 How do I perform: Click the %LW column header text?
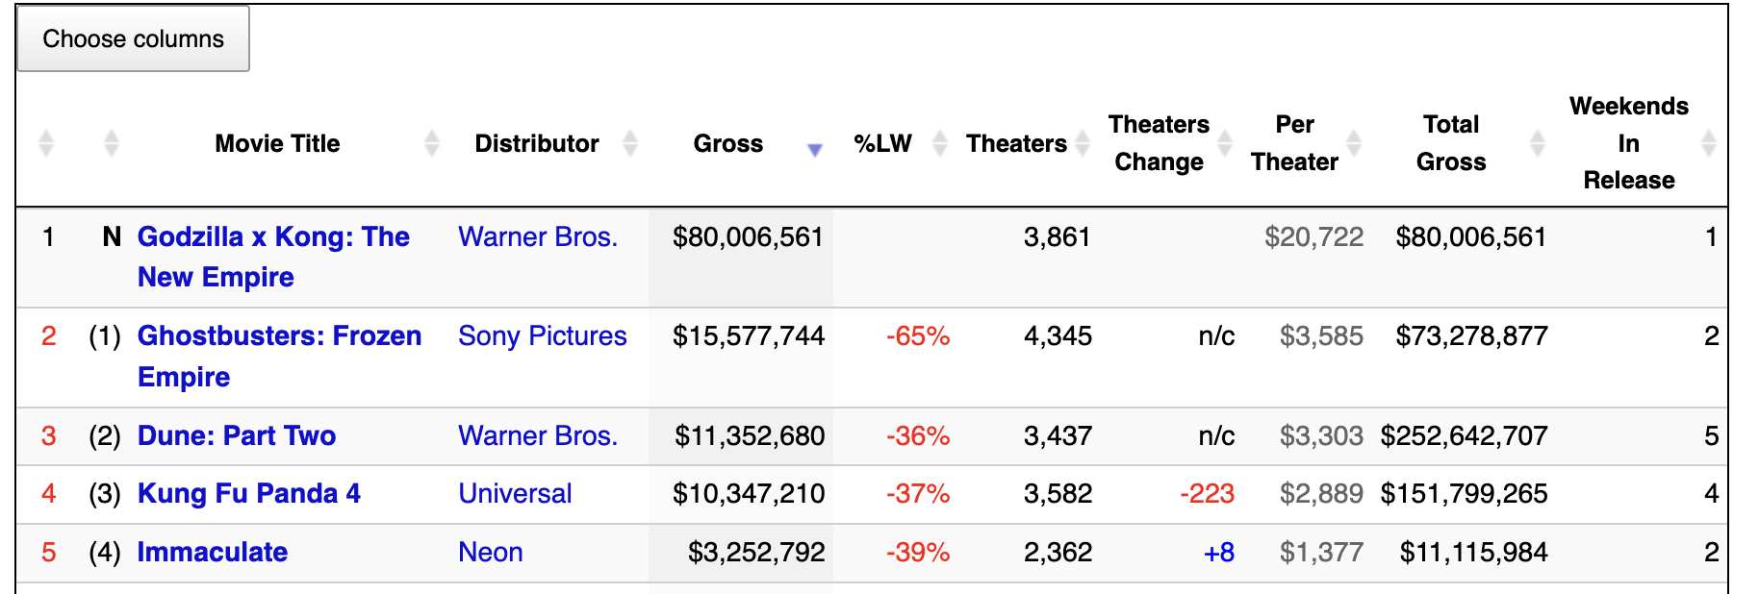[x=882, y=143]
